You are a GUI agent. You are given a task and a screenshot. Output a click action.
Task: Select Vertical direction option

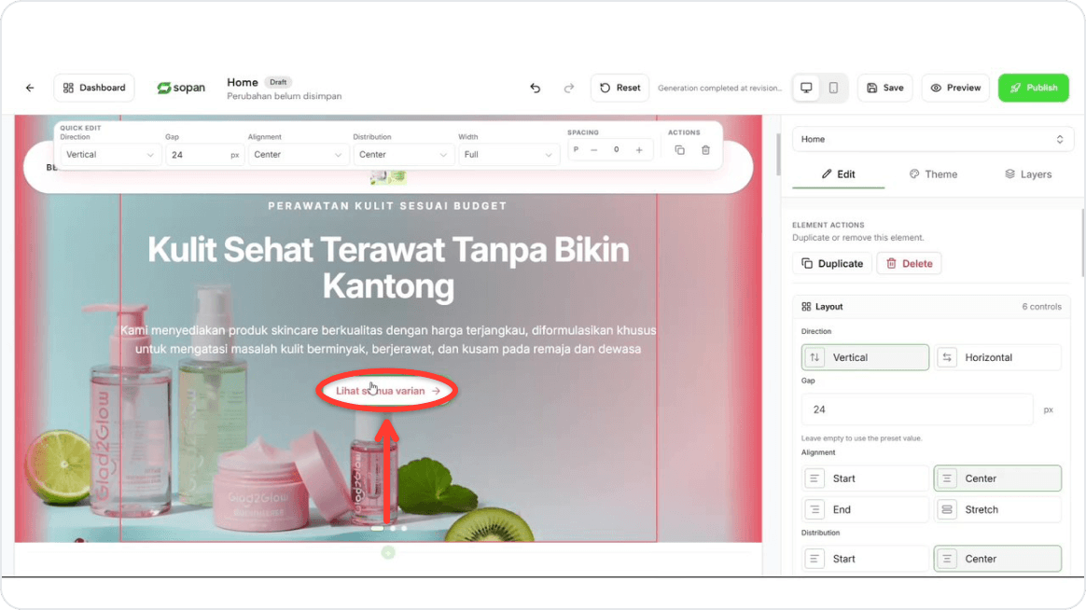coord(865,357)
